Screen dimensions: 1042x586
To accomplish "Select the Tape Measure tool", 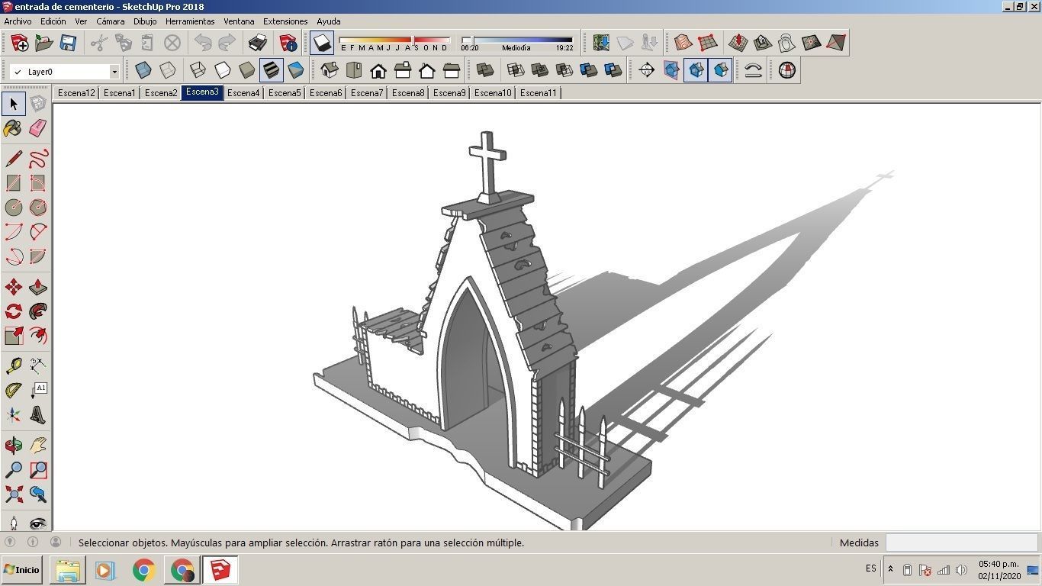I will click(14, 366).
